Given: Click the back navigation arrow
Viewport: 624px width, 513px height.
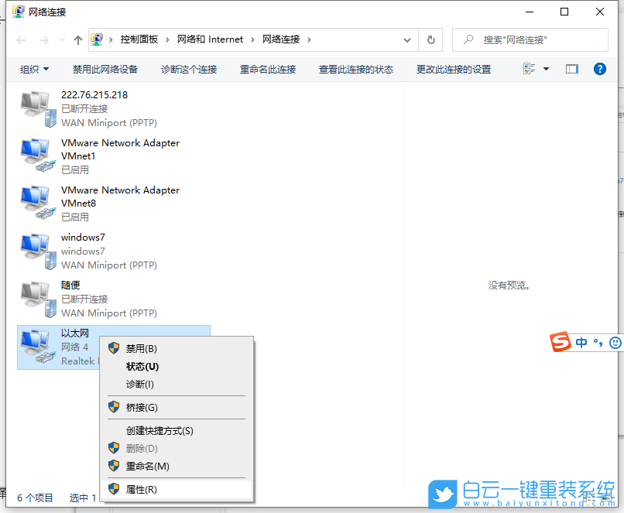Looking at the screenshot, I should pos(20,39).
